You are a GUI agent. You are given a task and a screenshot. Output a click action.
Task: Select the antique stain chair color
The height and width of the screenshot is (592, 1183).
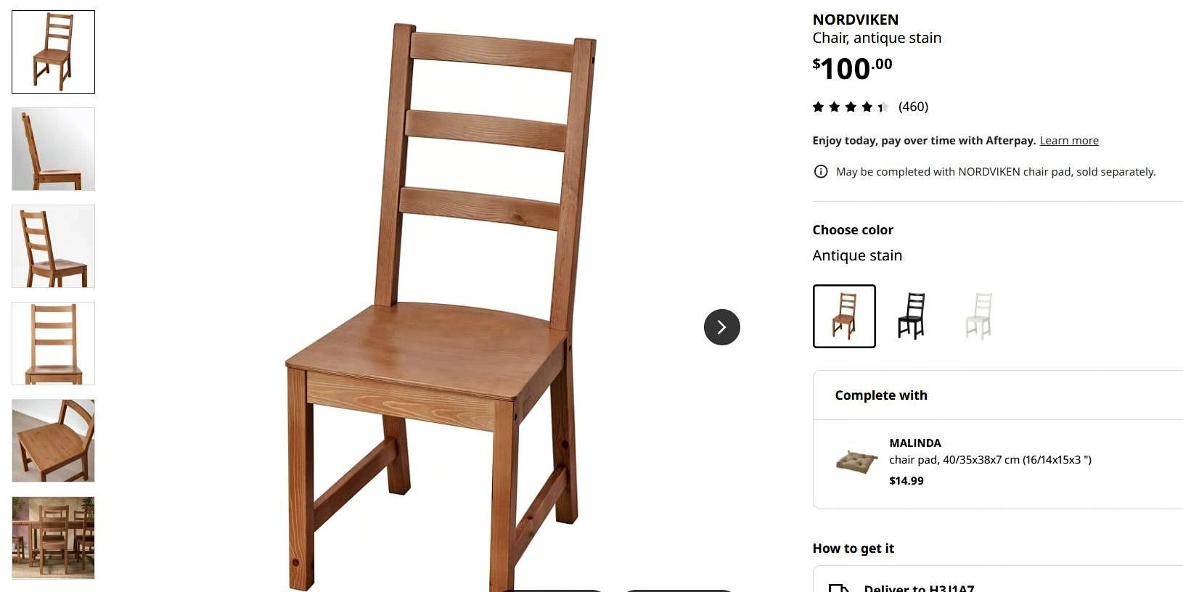[844, 316]
